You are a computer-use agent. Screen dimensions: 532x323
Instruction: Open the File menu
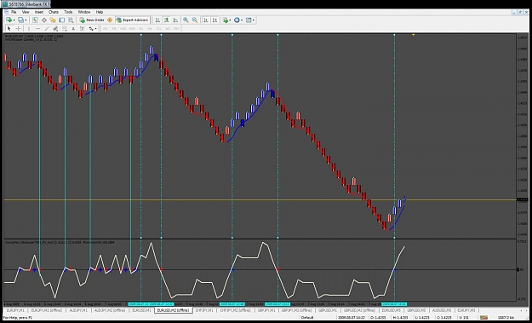coord(14,12)
